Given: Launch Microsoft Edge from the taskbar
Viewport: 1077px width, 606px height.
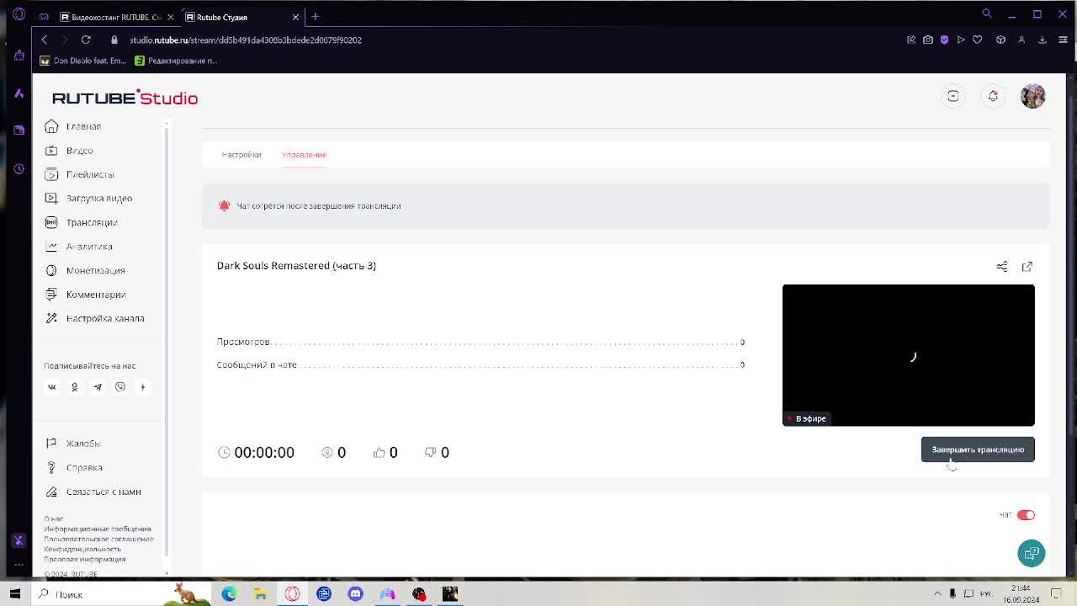Looking at the screenshot, I should [x=229, y=594].
